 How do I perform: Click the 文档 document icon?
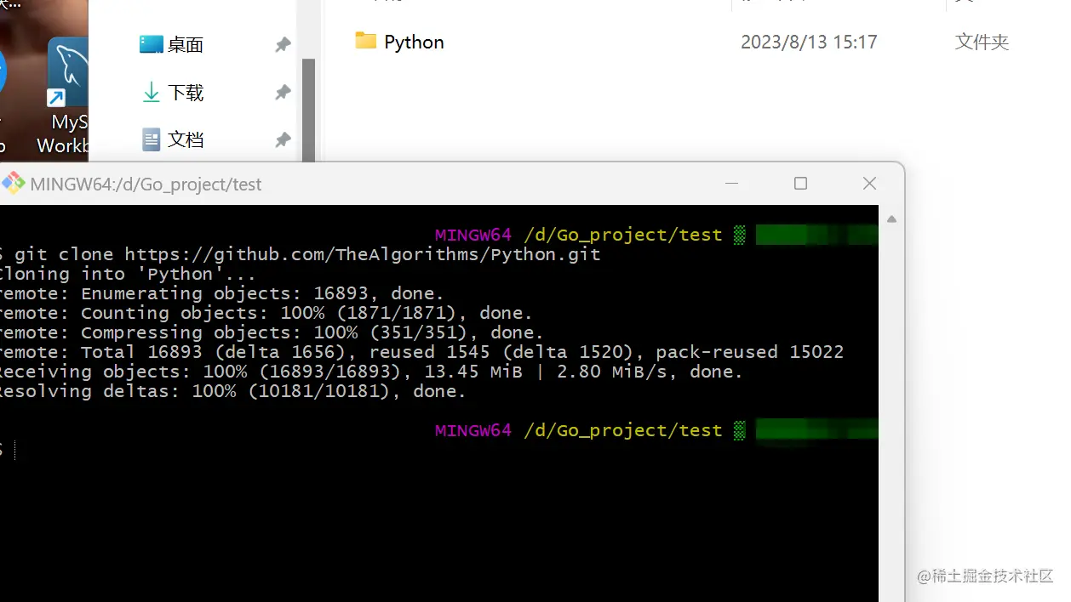151,139
